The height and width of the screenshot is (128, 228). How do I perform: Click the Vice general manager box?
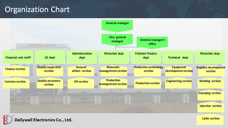coord(117,39)
